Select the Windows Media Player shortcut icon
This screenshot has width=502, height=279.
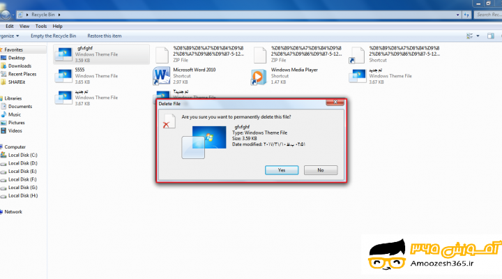259,77
